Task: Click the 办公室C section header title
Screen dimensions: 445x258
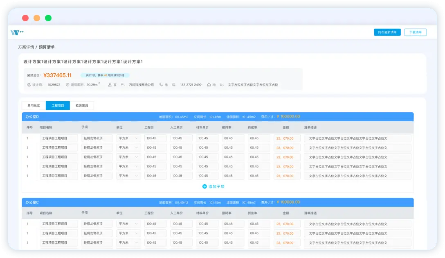Action: 32,202
